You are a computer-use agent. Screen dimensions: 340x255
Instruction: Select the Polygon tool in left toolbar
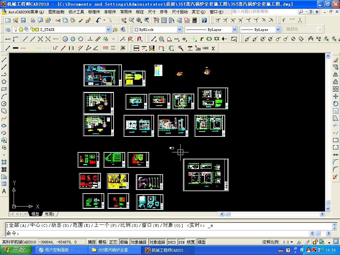click(x=4, y=82)
